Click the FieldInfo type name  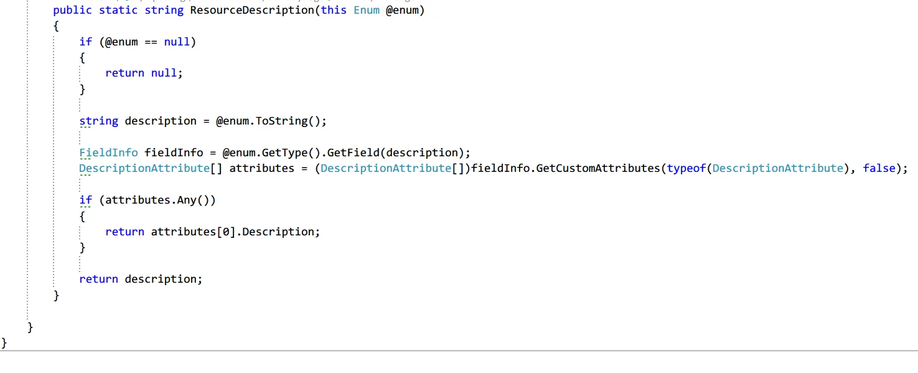(x=108, y=153)
